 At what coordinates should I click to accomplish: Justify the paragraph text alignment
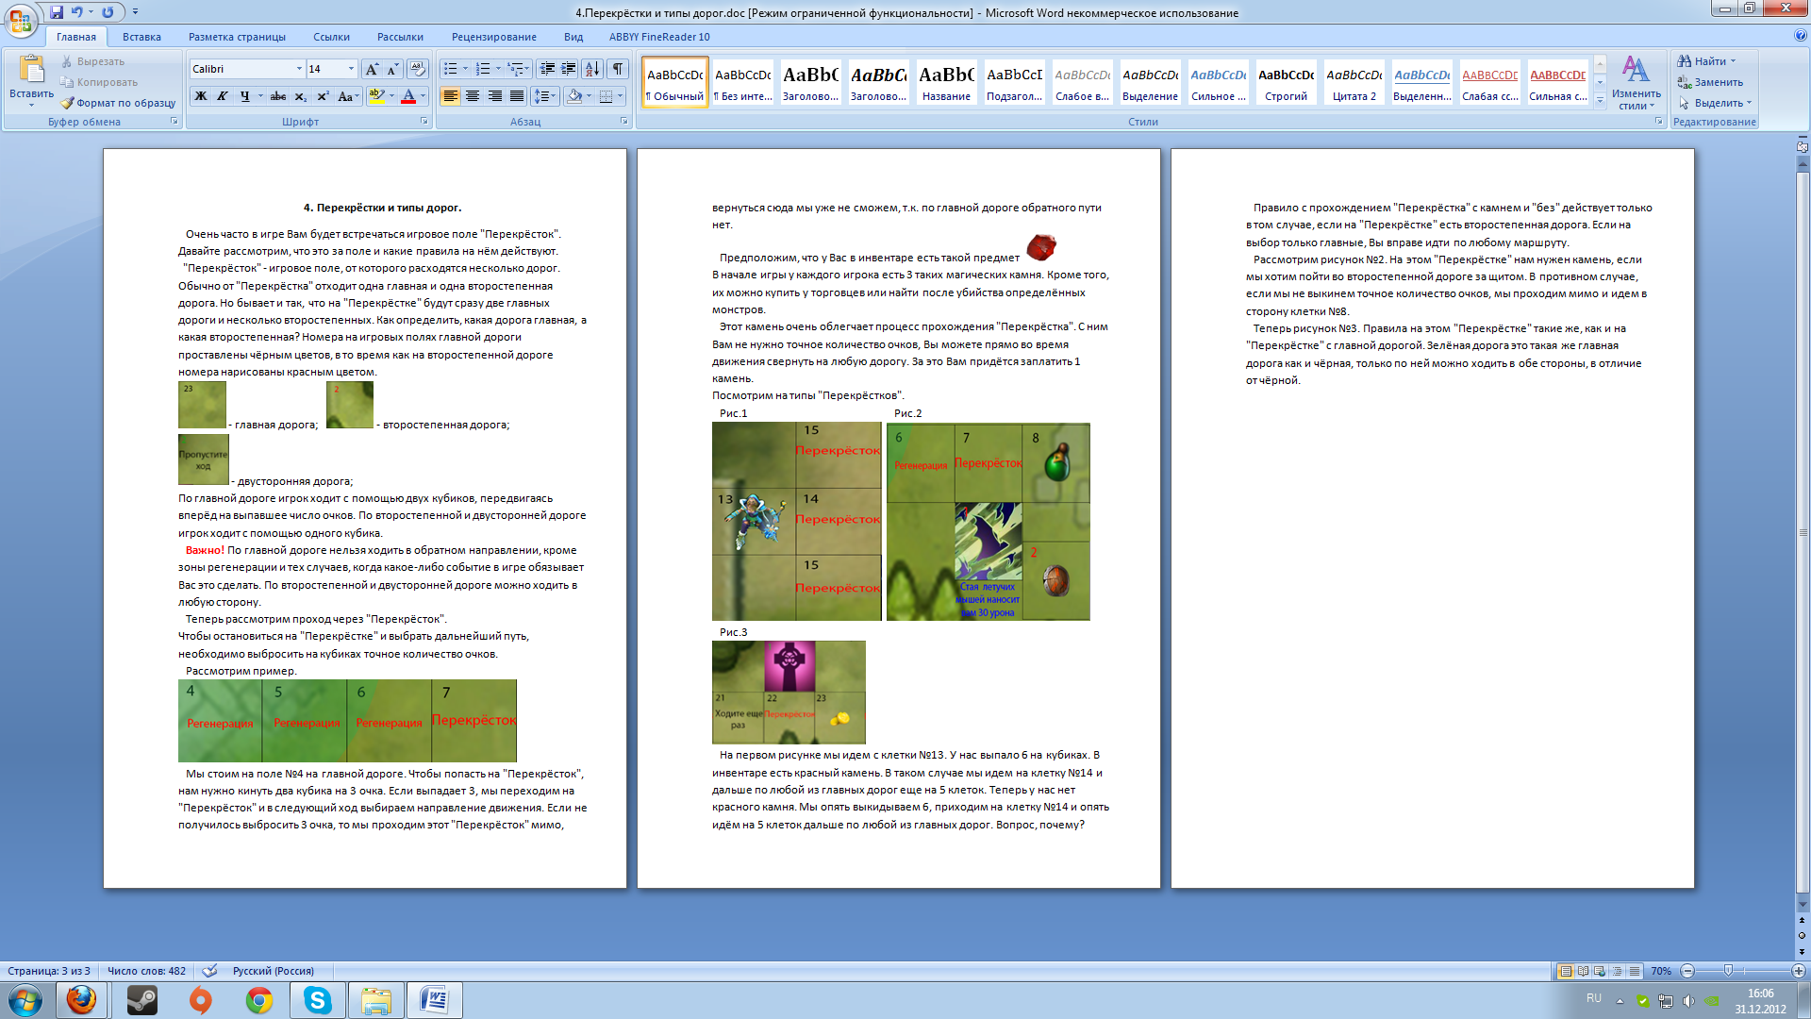[517, 96]
